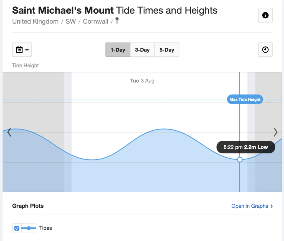284x241 pixels.
Task: Click the Max Tide Height label
Action: pyautogui.click(x=245, y=100)
